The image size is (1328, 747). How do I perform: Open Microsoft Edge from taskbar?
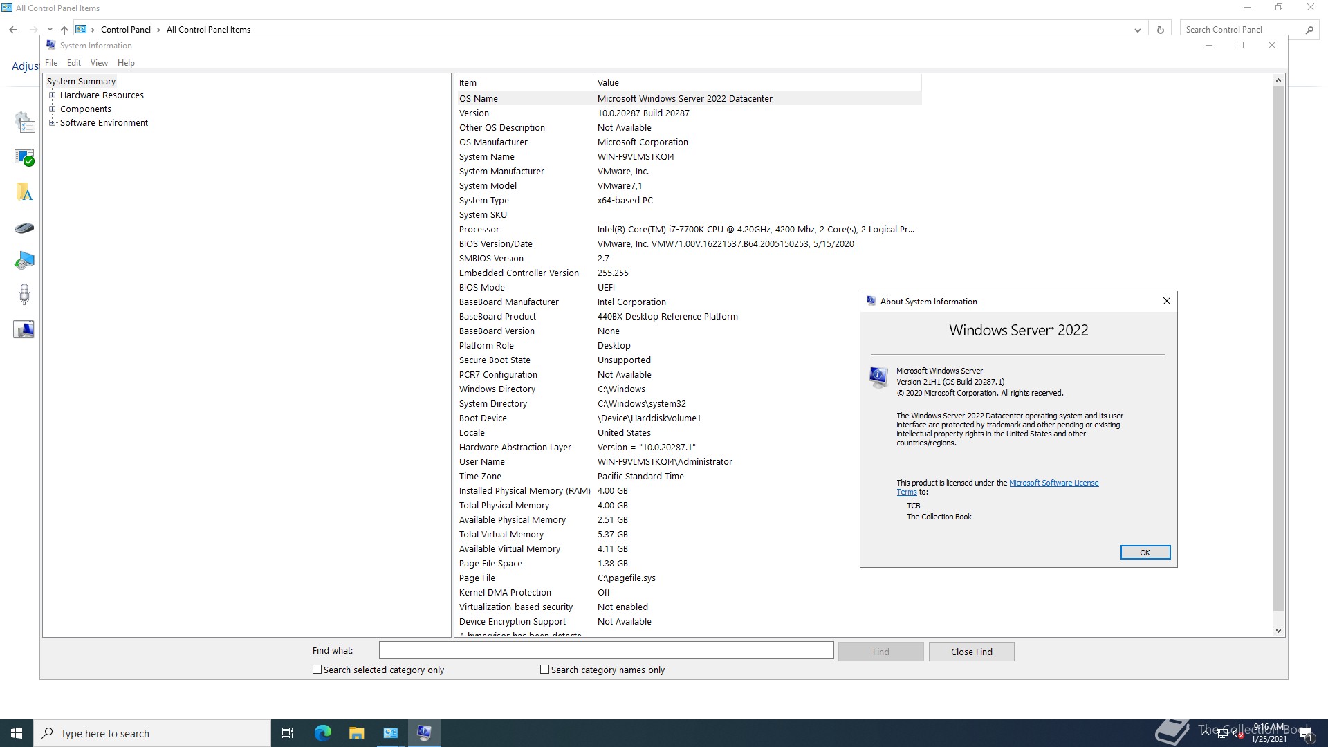tap(323, 733)
